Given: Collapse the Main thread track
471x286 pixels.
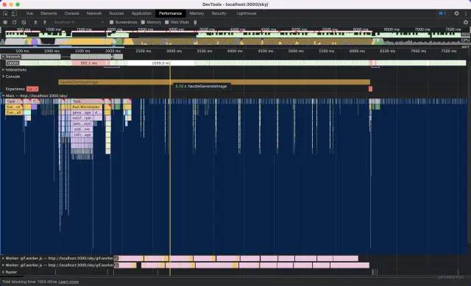Looking at the screenshot, I should click(x=3, y=96).
